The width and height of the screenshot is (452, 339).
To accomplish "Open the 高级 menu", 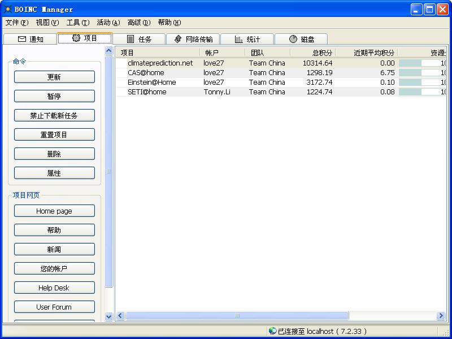I will click(139, 23).
